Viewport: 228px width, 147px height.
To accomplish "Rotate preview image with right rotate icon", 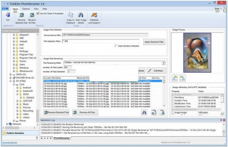I will (182, 78).
